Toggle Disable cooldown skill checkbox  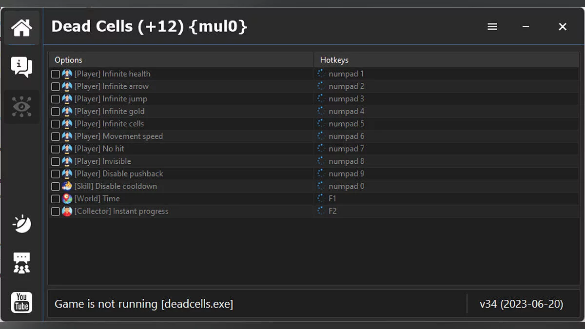(56, 187)
